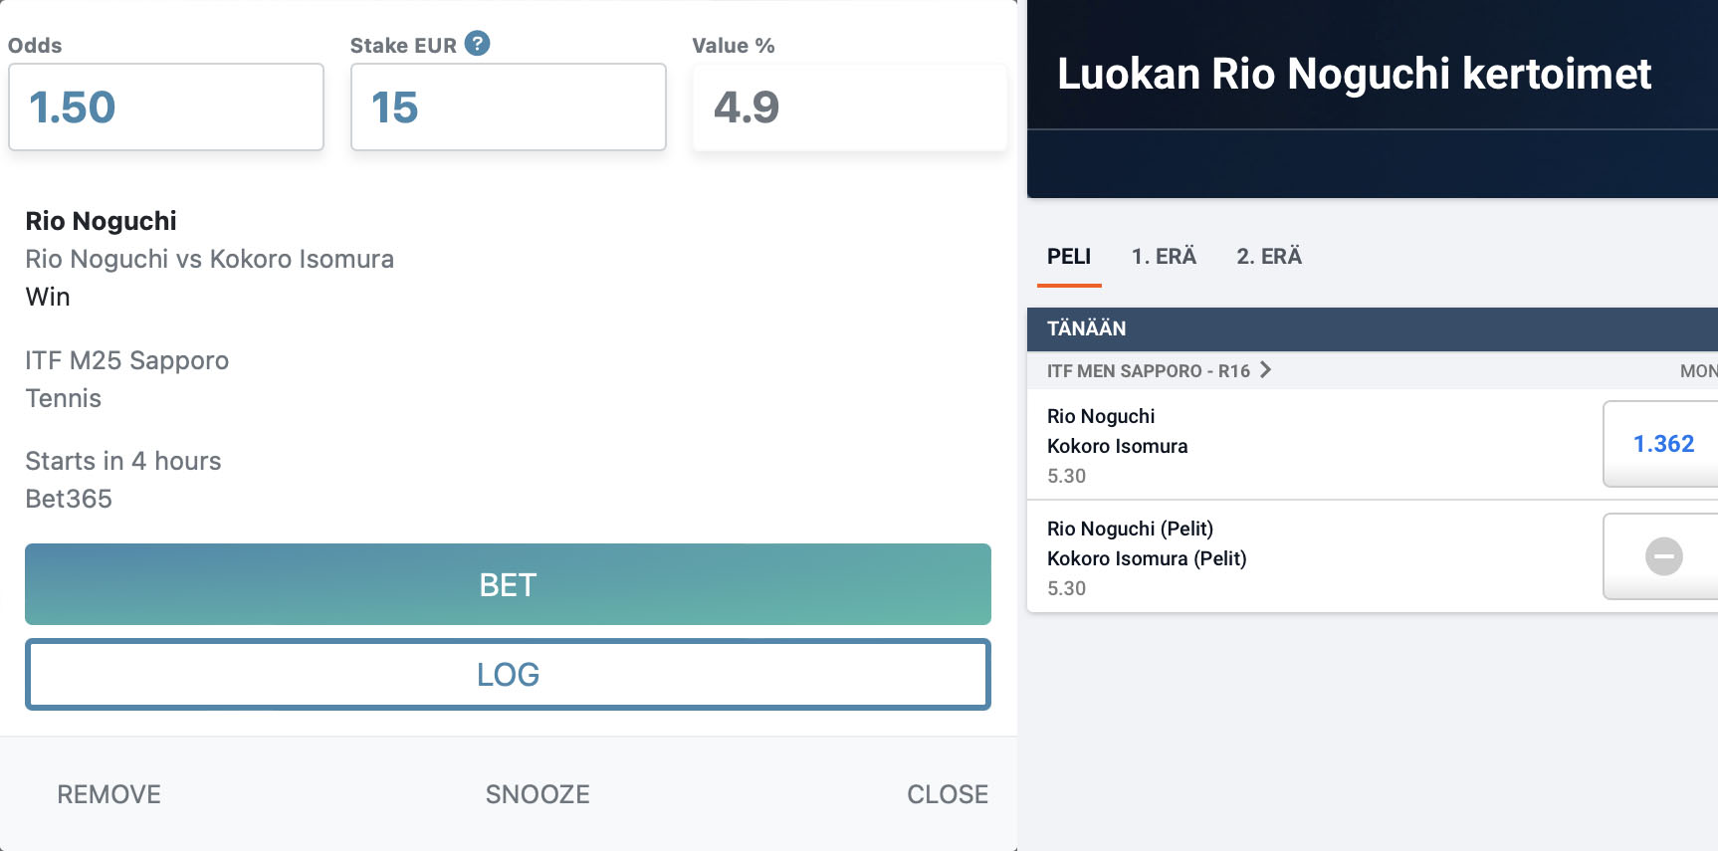Click the Odds input field showing 1.50
1718x851 pixels.
(x=166, y=107)
